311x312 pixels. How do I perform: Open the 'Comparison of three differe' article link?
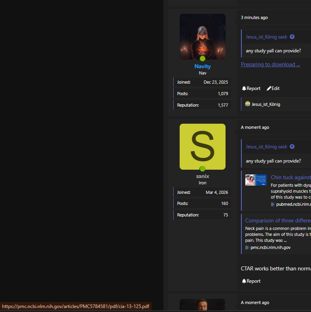(278, 221)
